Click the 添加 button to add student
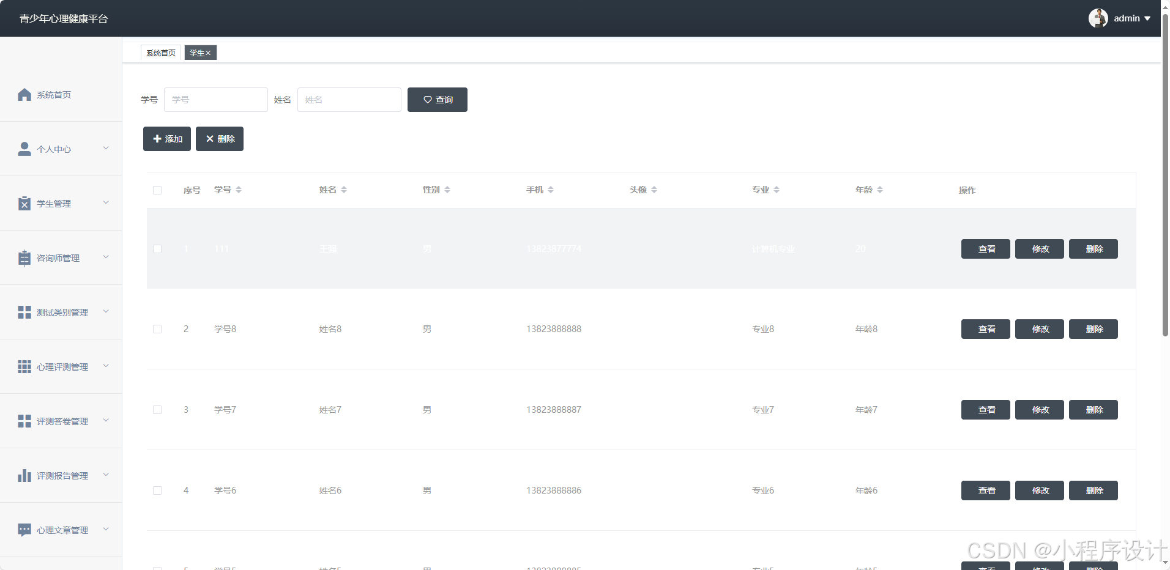The height and width of the screenshot is (570, 1170). [167, 139]
